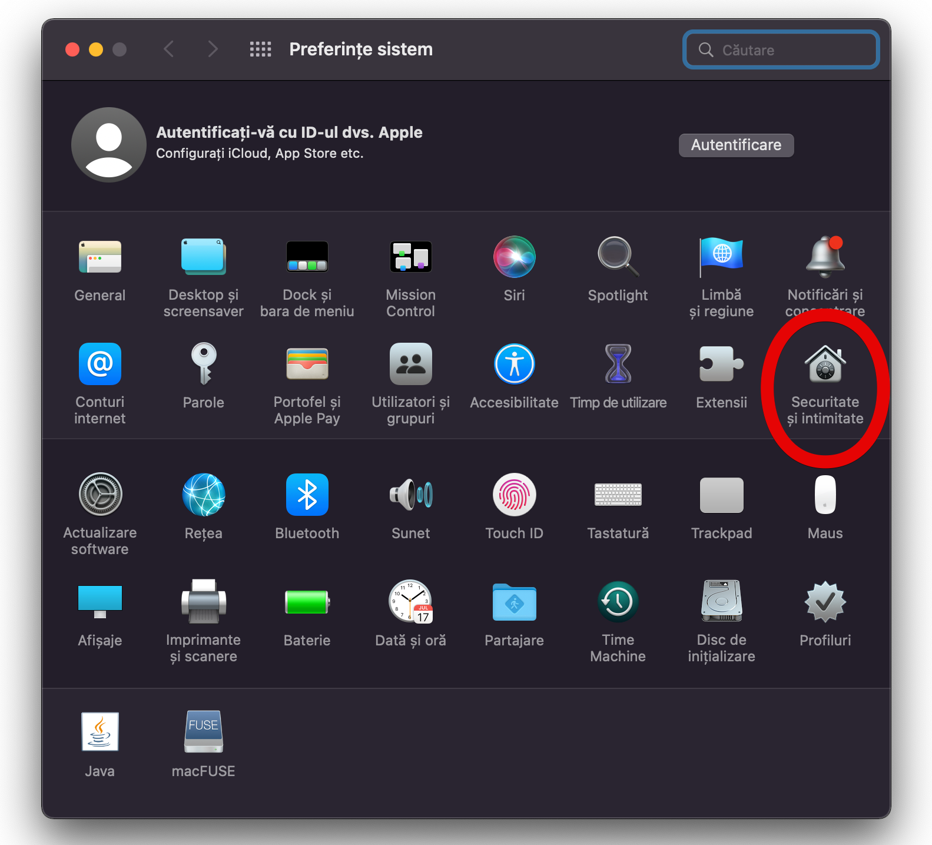Click 'Autentificați-vă cu ID-ul dvs. Apple' text
This screenshot has height=845, width=932.
point(289,132)
